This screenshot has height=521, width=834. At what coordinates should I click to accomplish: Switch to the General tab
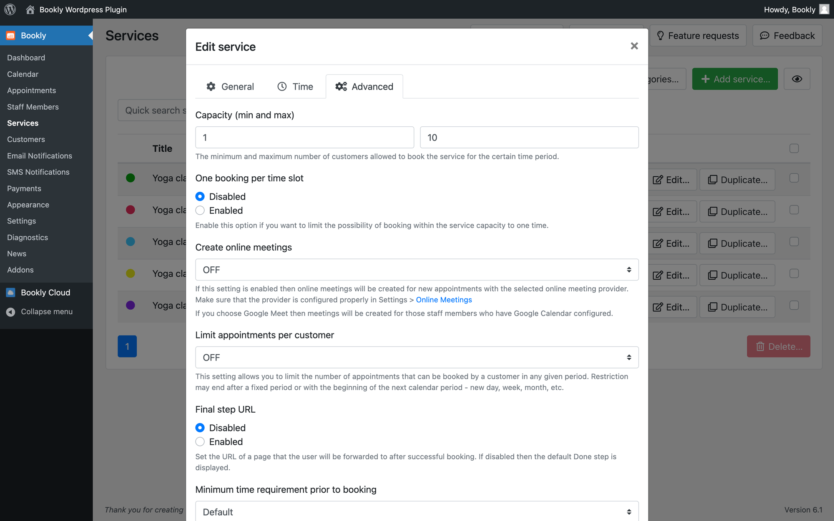point(230,87)
